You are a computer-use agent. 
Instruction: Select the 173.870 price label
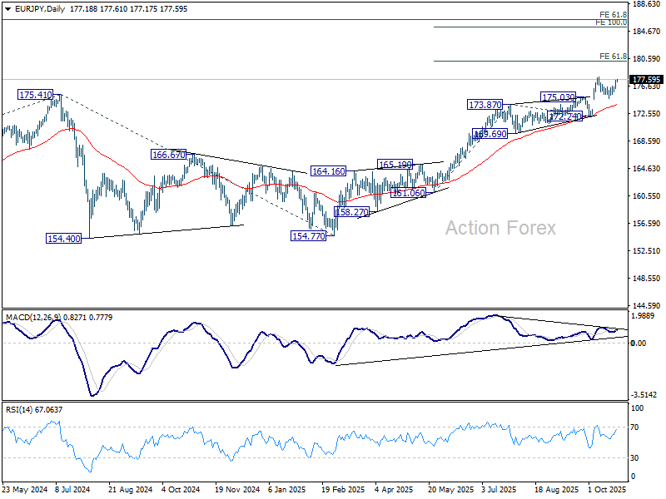point(485,105)
